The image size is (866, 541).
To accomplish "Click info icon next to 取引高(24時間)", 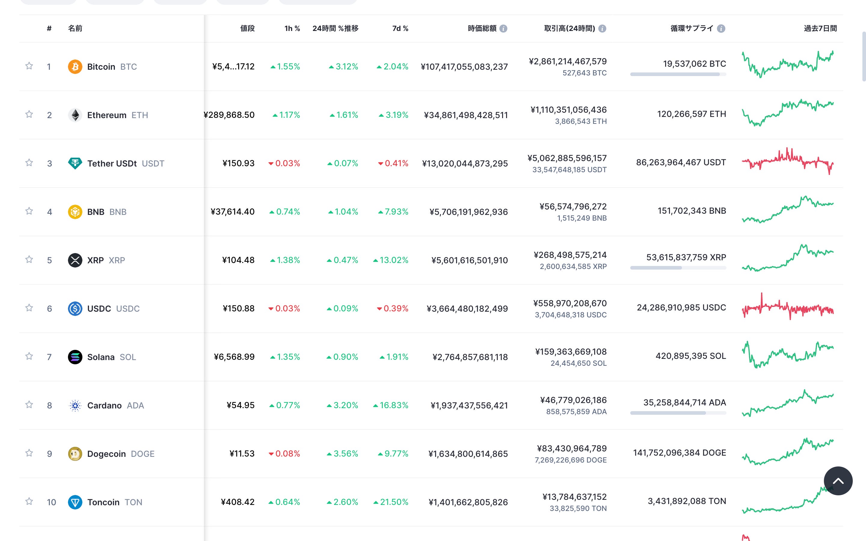I will click(x=602, y=28).
